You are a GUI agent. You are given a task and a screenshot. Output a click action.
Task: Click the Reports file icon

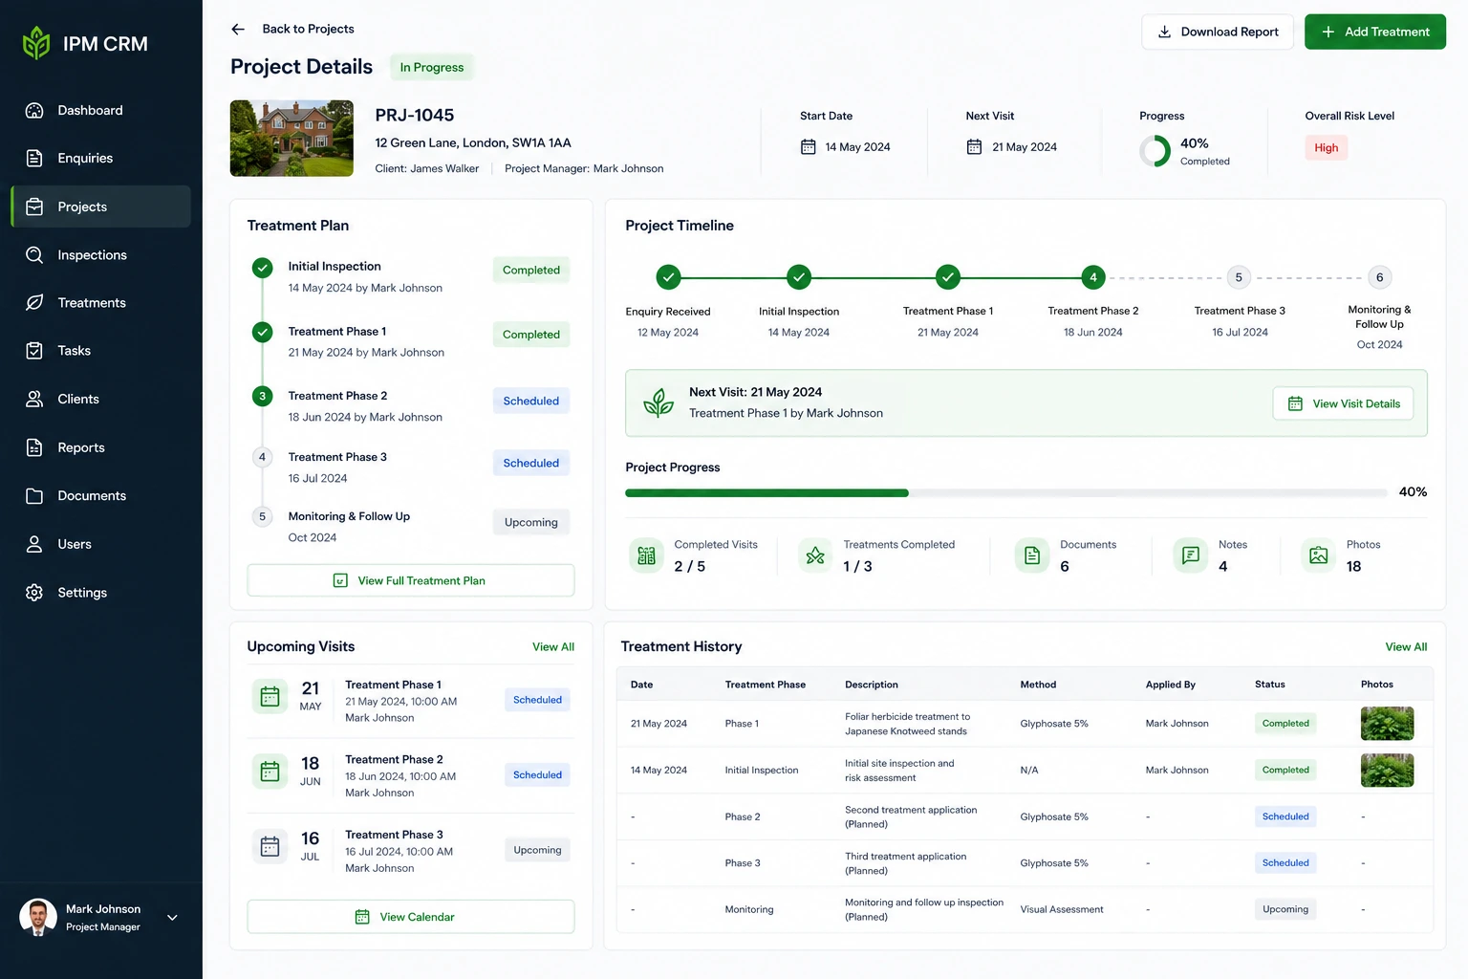point(34,447)
